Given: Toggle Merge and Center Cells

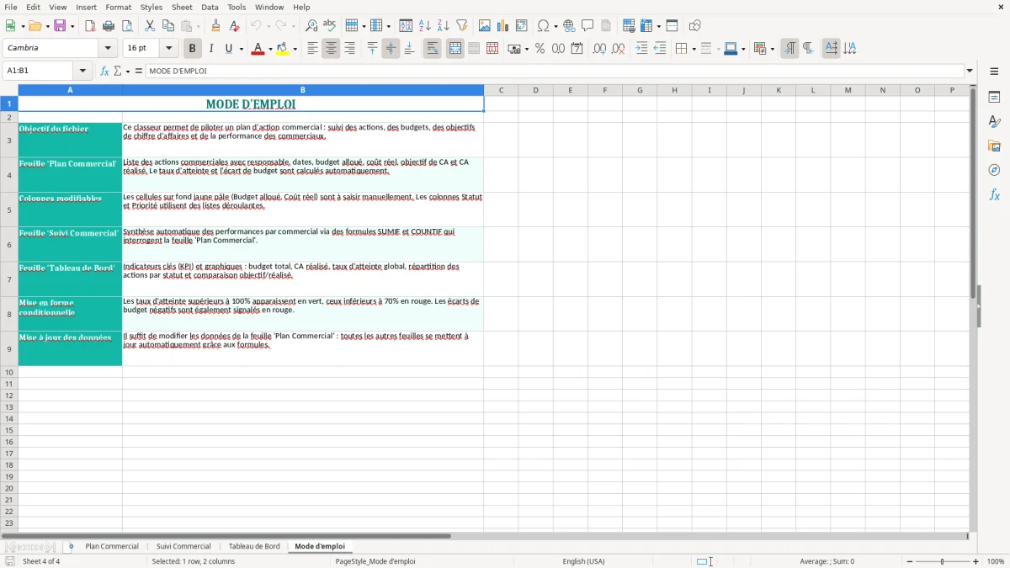Looking at the screenshot, I should click(x=455, y=49).
